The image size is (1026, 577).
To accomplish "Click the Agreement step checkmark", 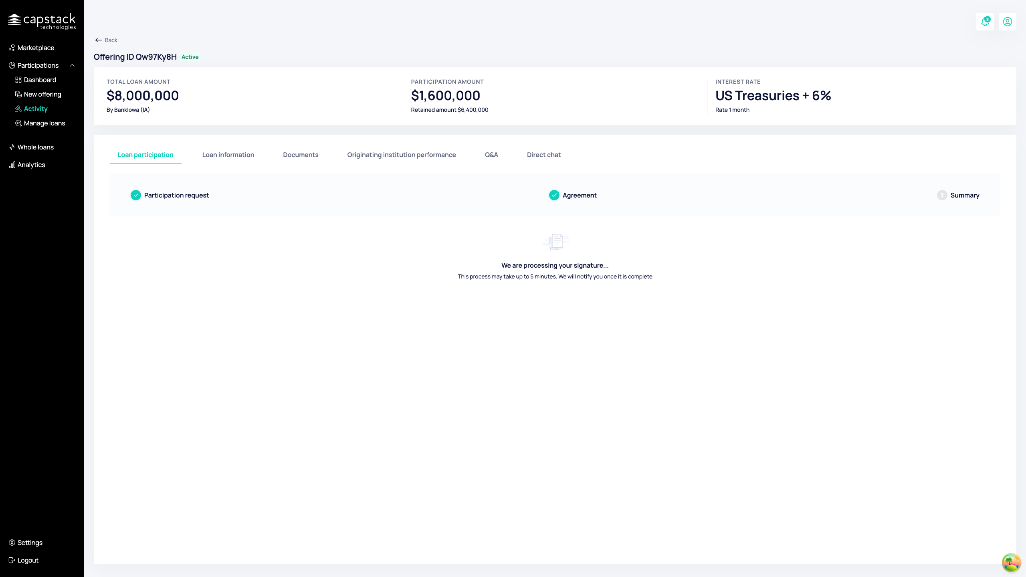I will click(554, 195).
